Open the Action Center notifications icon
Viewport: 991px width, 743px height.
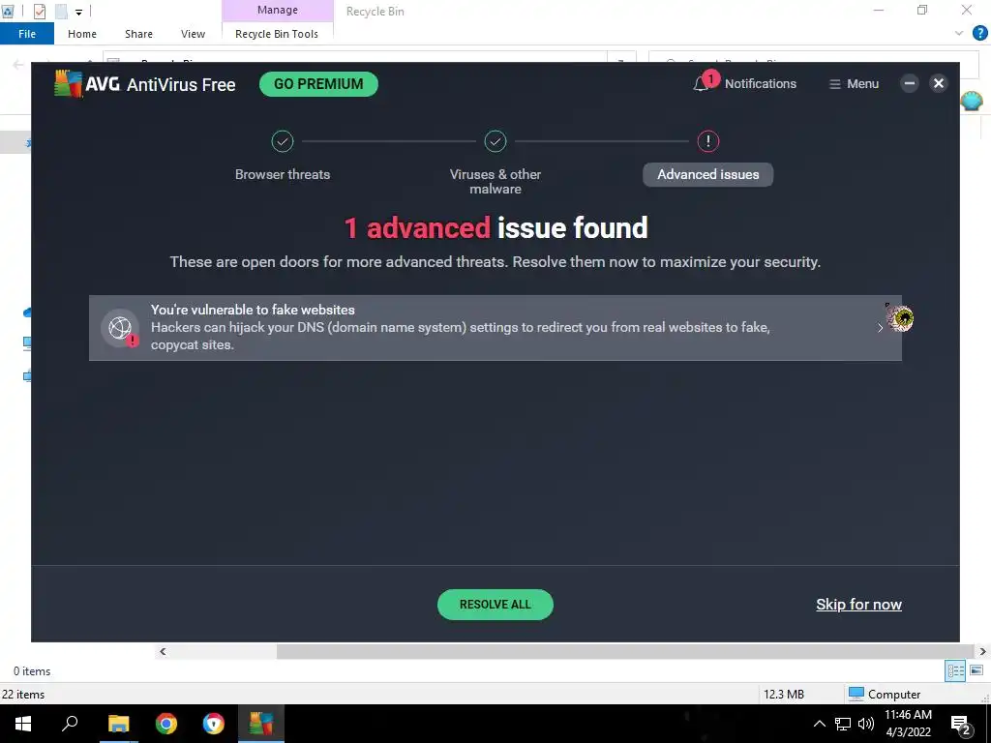coord(961,724)
